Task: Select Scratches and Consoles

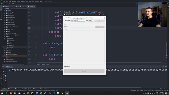Action: point(11,61)
